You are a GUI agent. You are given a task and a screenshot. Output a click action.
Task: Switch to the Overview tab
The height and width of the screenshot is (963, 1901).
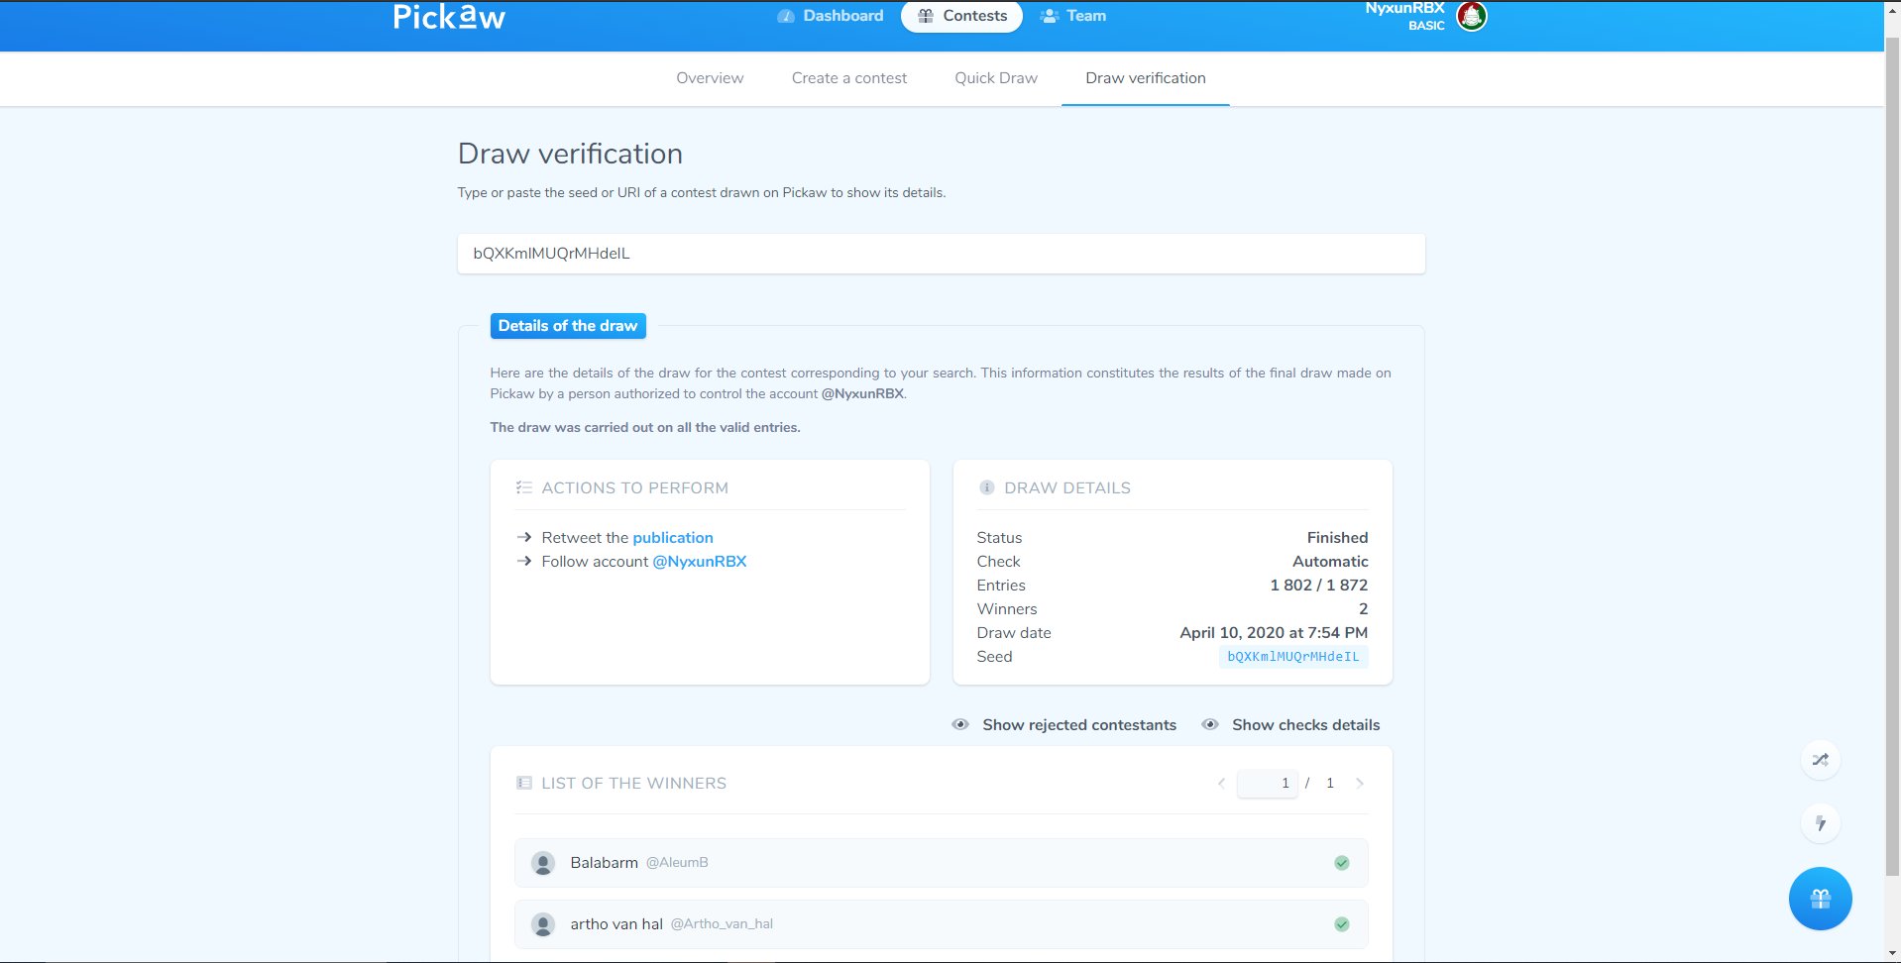(710, 78)
